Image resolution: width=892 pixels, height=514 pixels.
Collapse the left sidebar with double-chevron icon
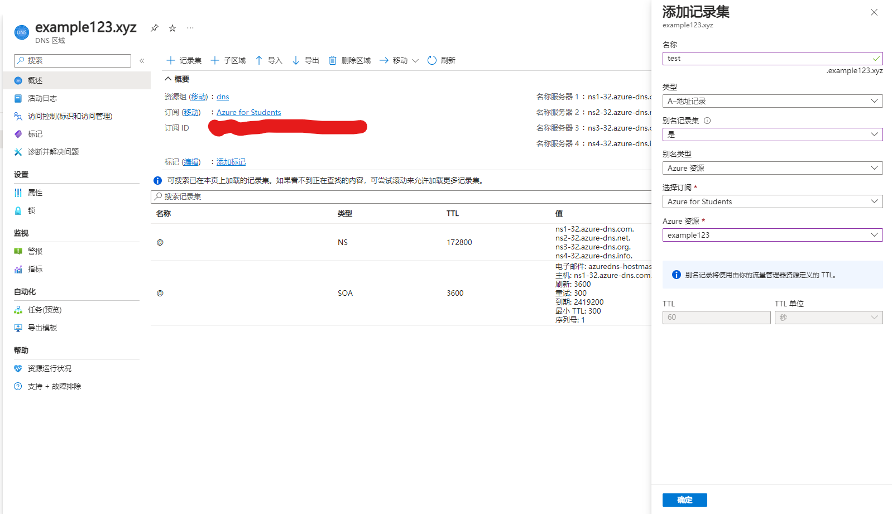pyautogui.click(x=142, y=61)
